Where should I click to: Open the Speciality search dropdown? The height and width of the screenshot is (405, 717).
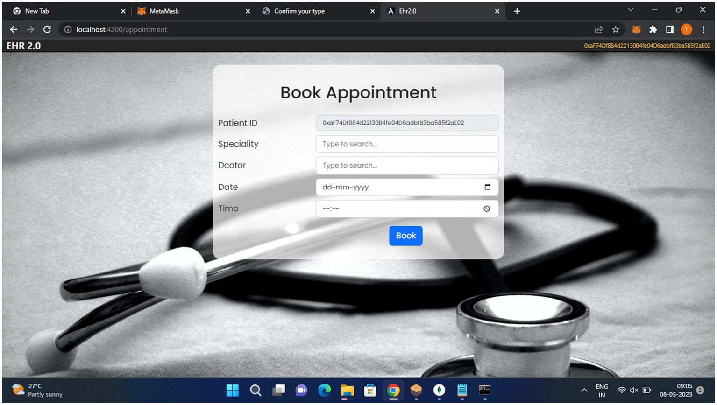(x=406, y=144)
